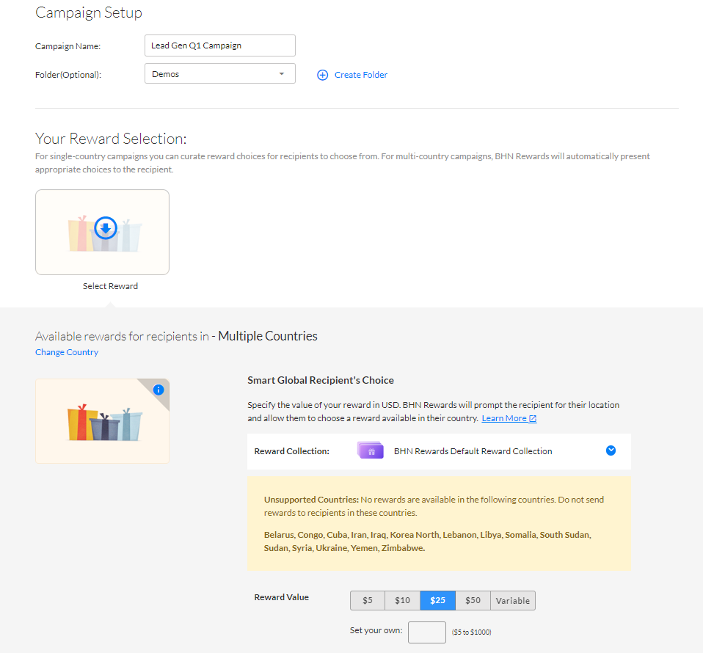Select the $10 reward value
The image size is (703, 653).
tap(402, 600)
